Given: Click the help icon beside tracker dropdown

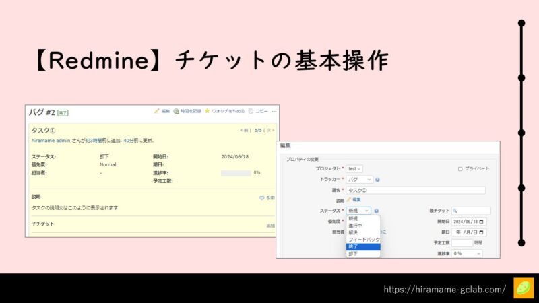Looking at the screenshot, I should [x=377, y=180].
